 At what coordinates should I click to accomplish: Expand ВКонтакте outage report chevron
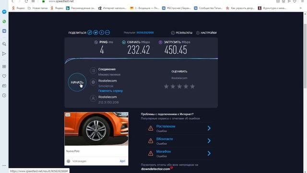tap(209, 141)
